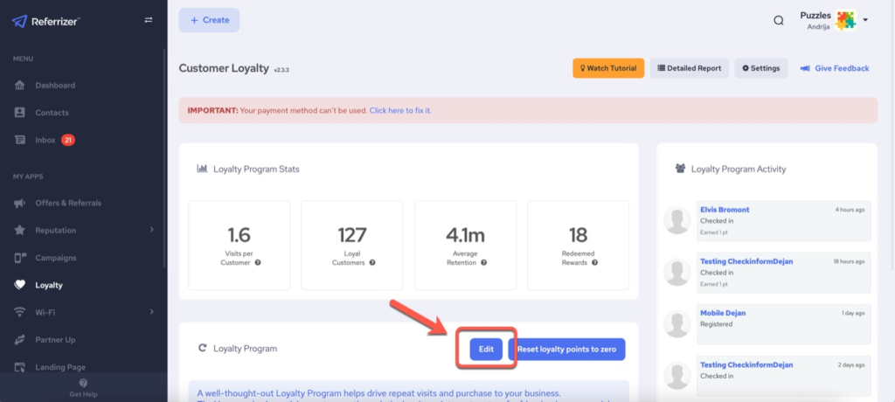Image resolution: width=895 pixels, height=402 pixels.
Task: Click help icon under Visits per Customer
Action: click(258, 262)
